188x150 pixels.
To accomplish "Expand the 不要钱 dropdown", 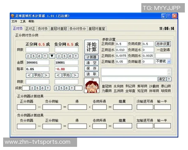I will point(169,62).
